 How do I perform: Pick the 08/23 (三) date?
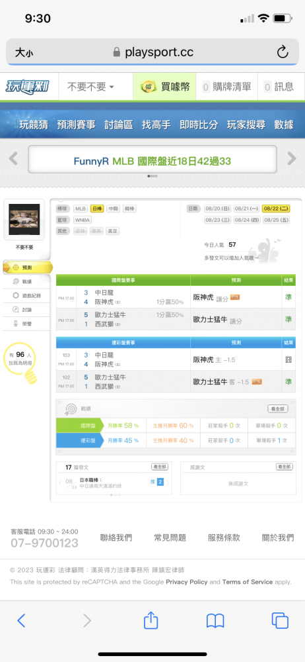tap(217, 220)
